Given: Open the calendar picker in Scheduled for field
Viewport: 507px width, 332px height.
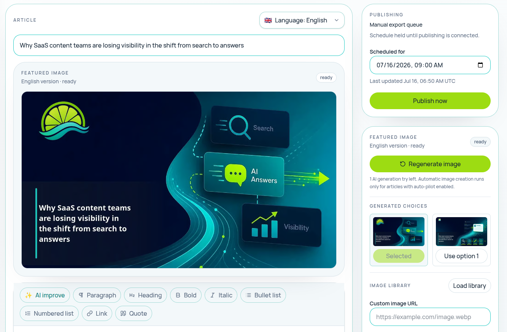Looking at the screenshot, I should [480, 65].
